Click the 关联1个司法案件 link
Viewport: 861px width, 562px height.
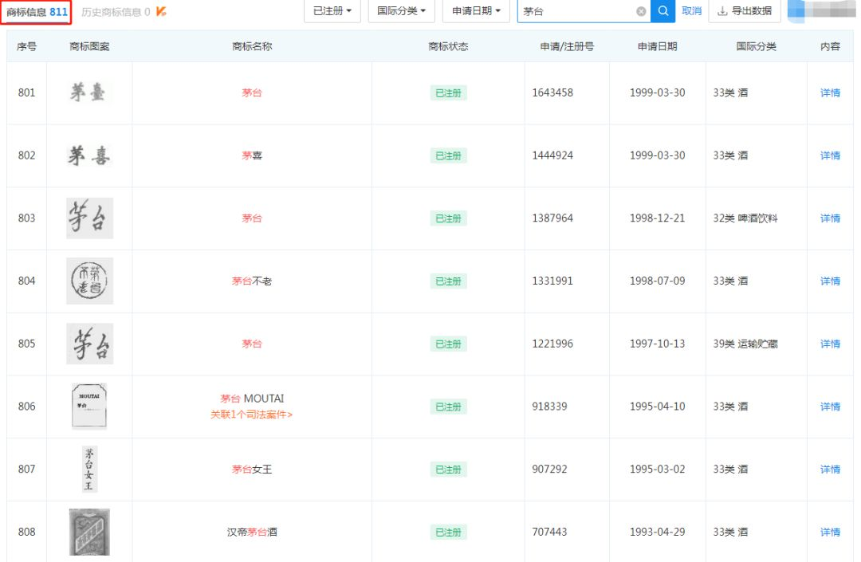(251, 415)
